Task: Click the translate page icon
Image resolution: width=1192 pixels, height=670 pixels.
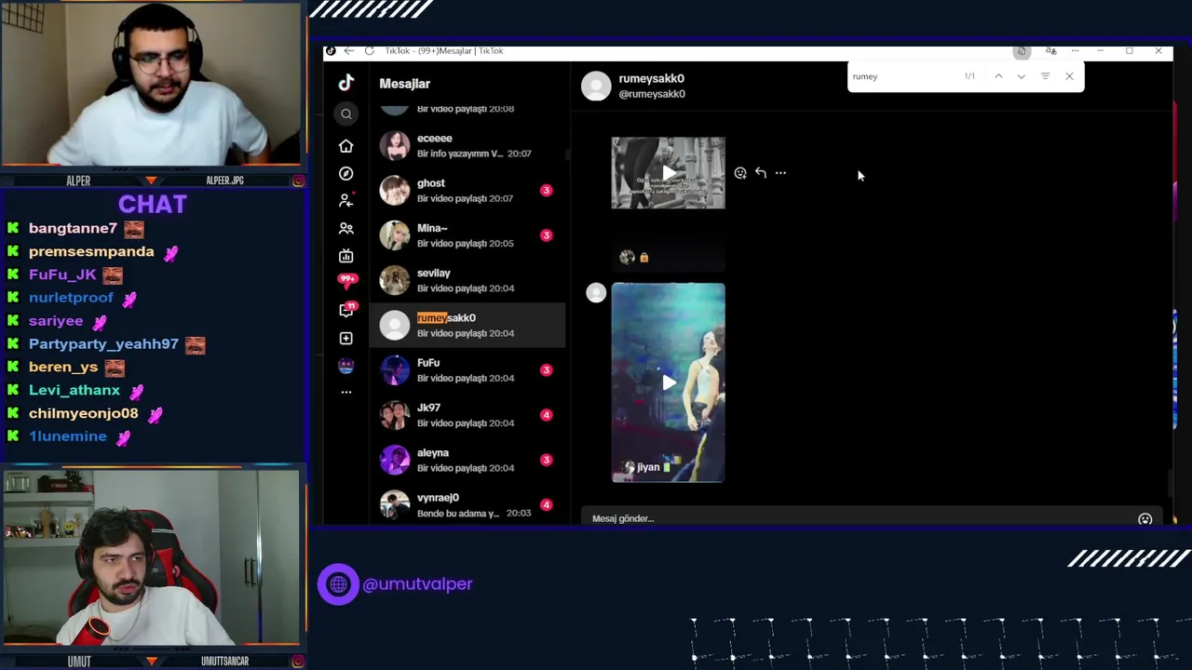Action: pyautogui.click(x=1050, y=51)
